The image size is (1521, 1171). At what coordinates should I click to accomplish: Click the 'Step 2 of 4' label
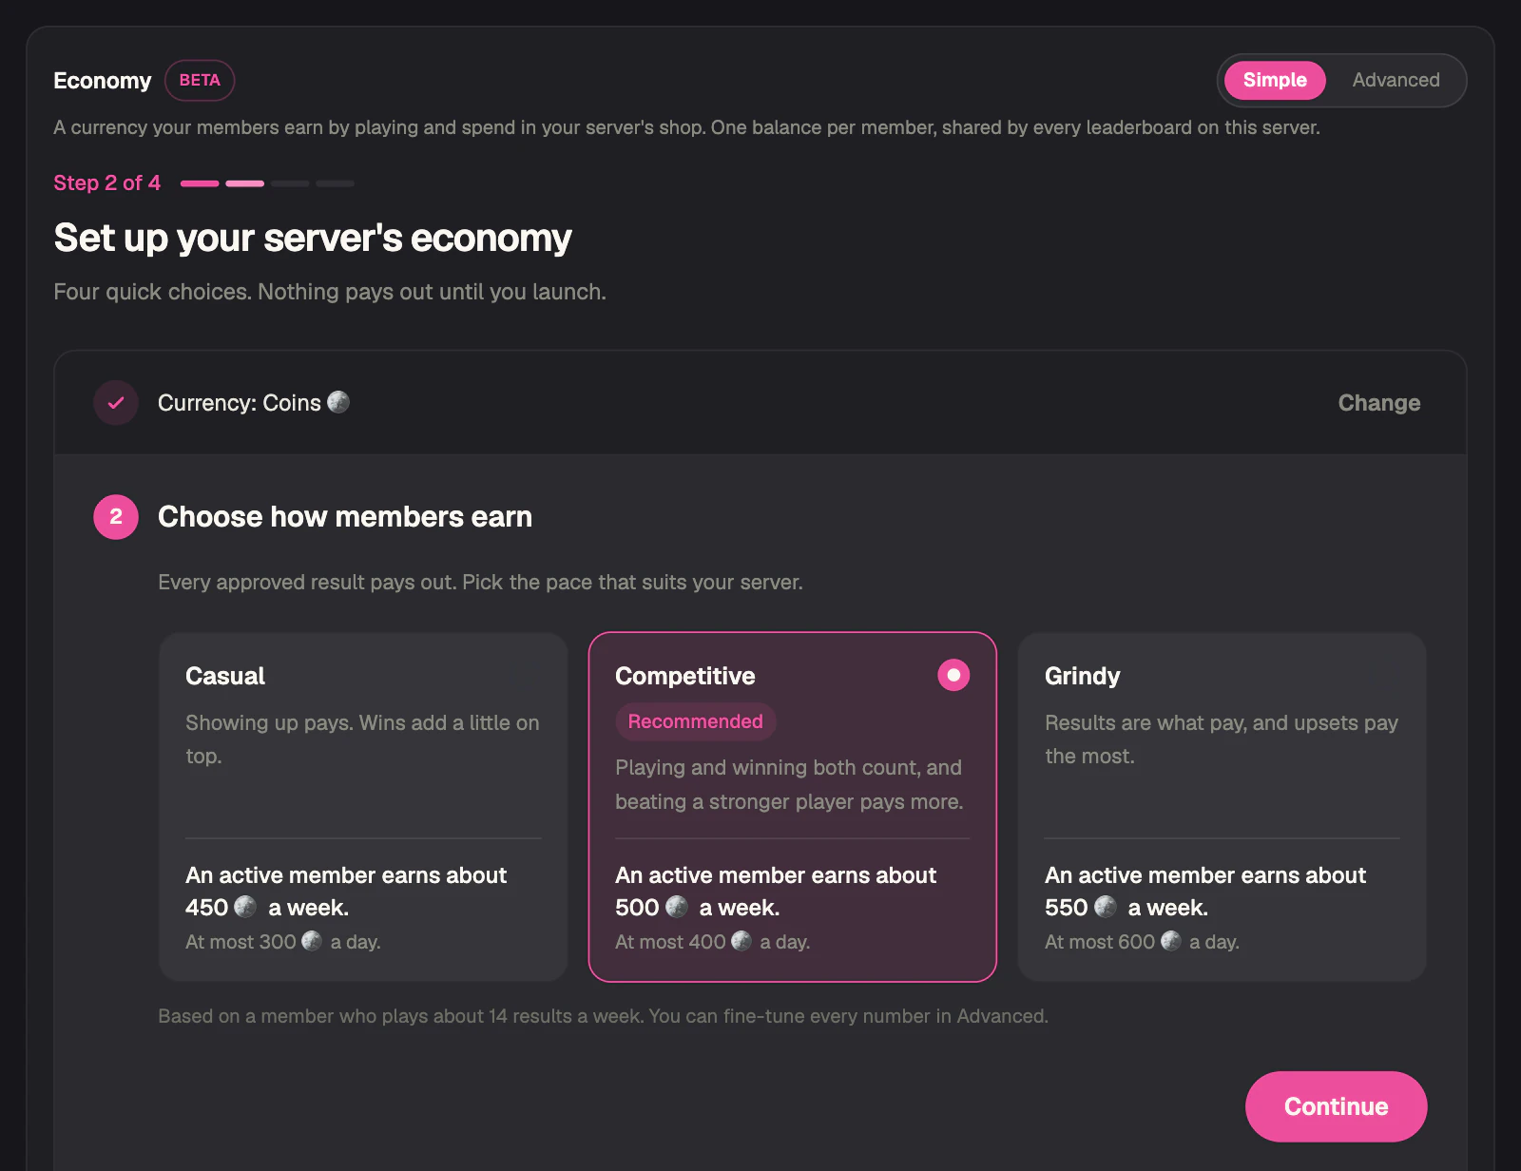click(x=107, y=182)
